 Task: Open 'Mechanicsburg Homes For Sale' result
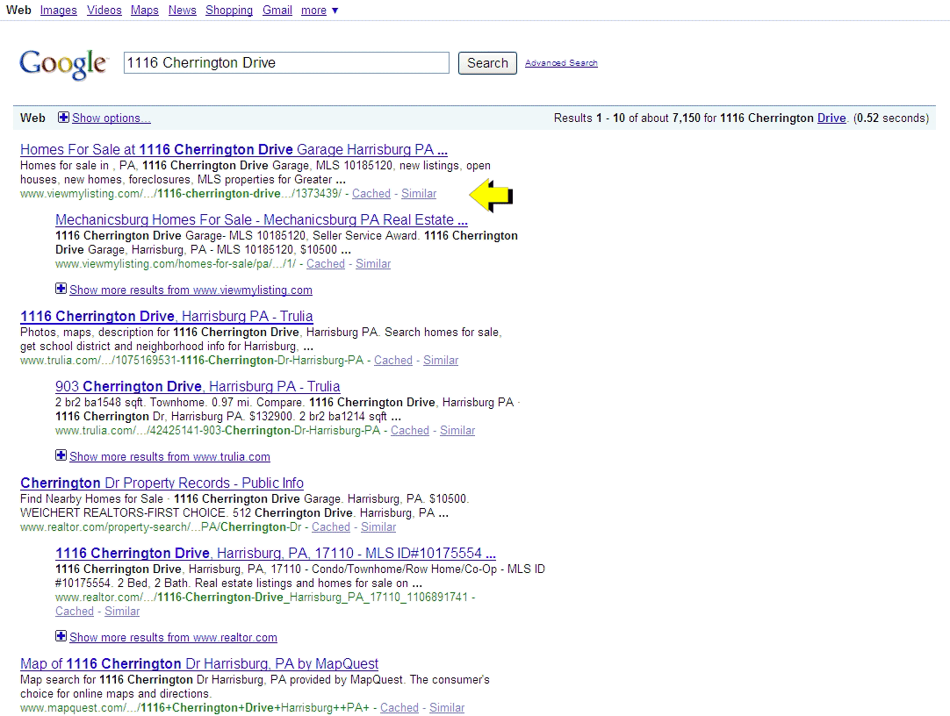[x=261, y=219]
